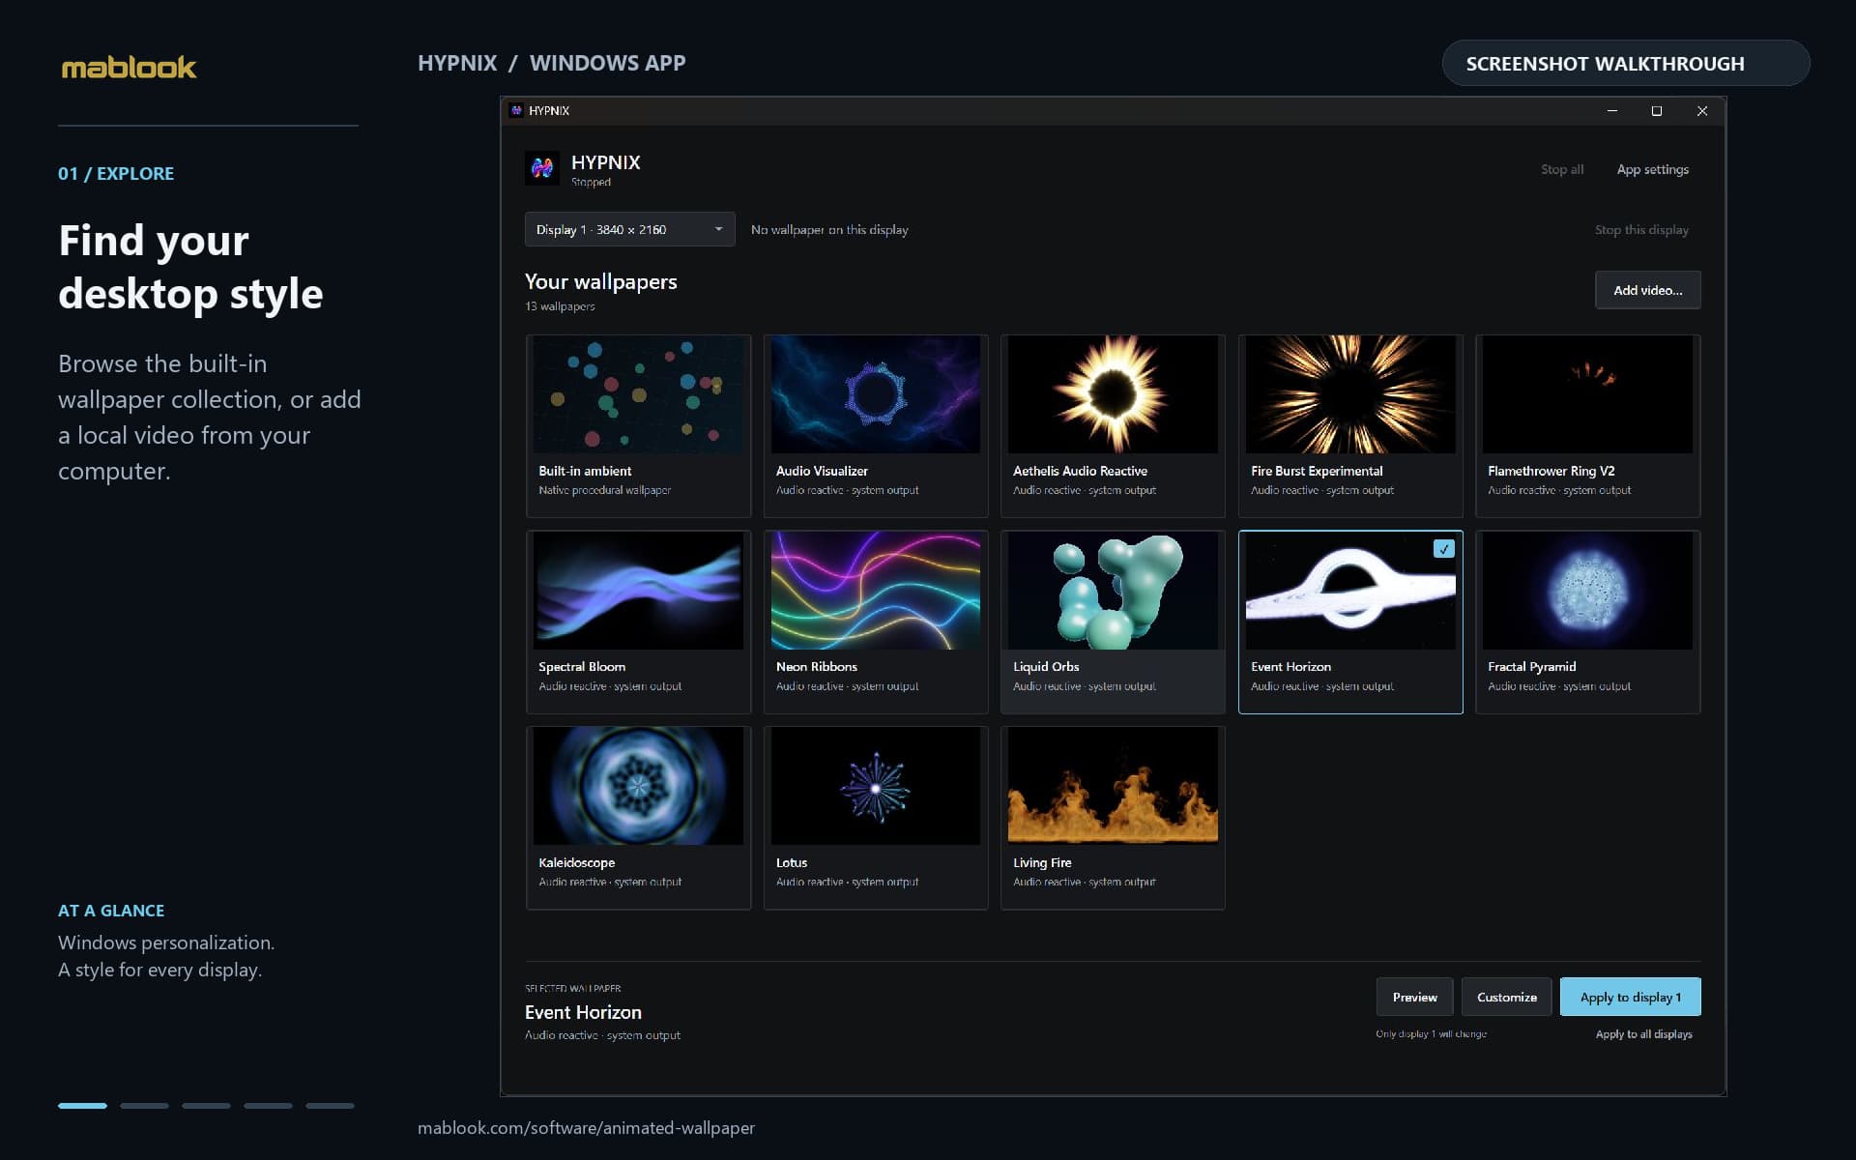Click the HYPNIX title bar app icon
The width and height of the screenshot is (1856, 1160).
(x=516, y=111)
